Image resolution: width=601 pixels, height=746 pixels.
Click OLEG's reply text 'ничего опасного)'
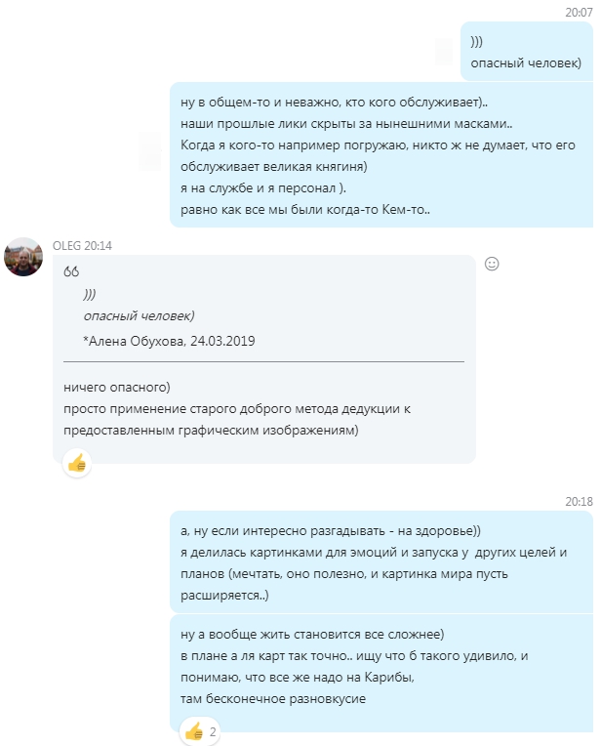pos(117,388)
